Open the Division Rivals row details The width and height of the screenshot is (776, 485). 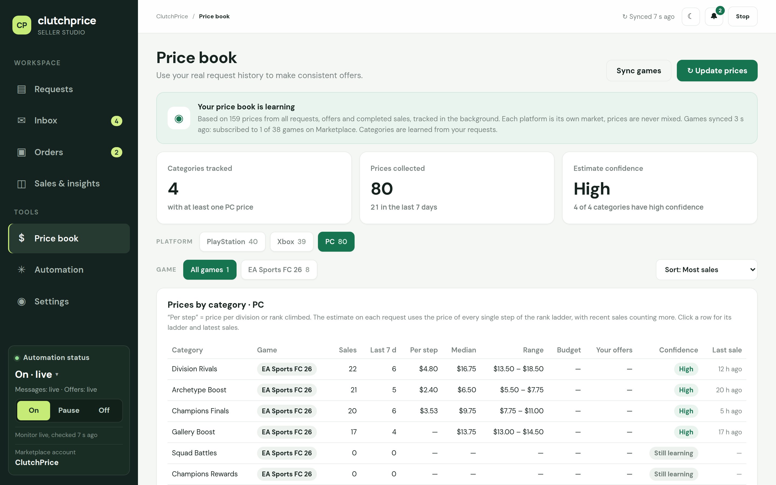click(457, 369)
